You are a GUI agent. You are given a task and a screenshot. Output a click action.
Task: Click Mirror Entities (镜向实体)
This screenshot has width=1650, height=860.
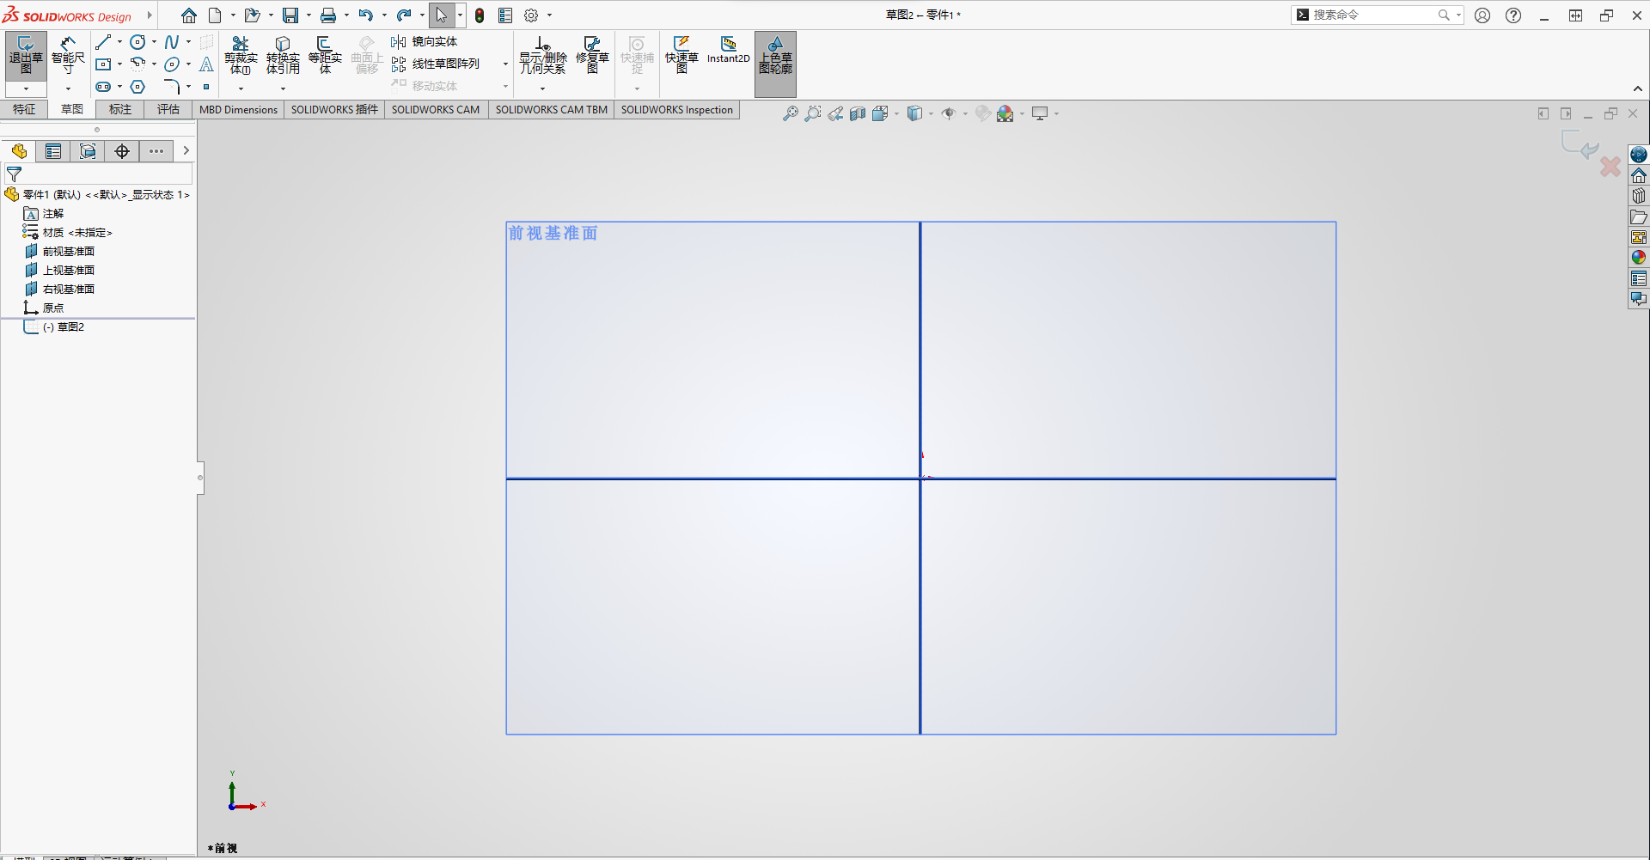[425, 42]
